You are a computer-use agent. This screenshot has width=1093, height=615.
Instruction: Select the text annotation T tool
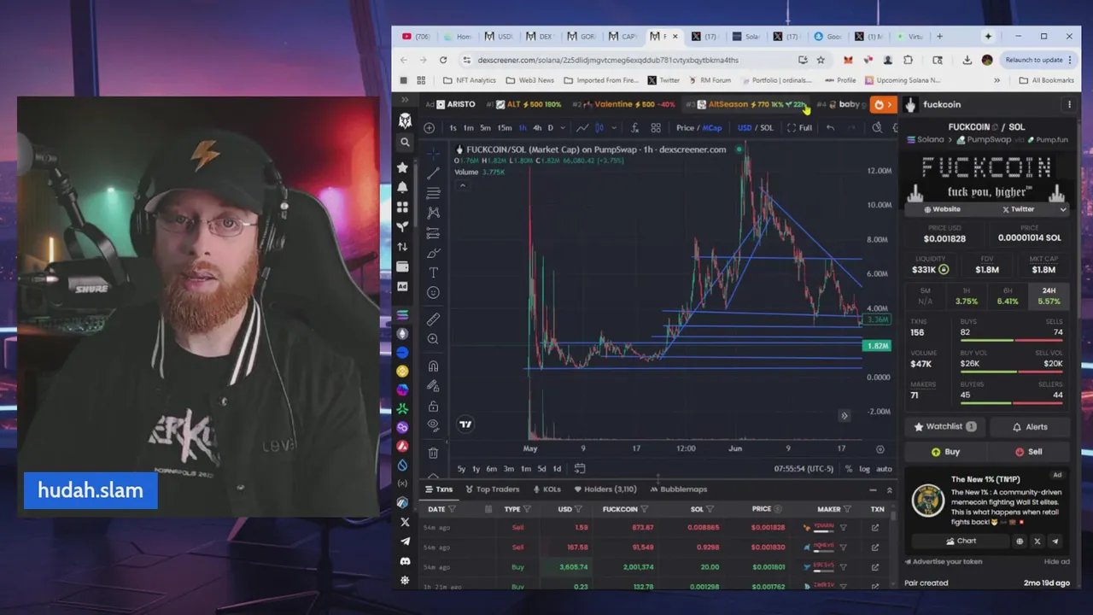click(x=433, y=272)
